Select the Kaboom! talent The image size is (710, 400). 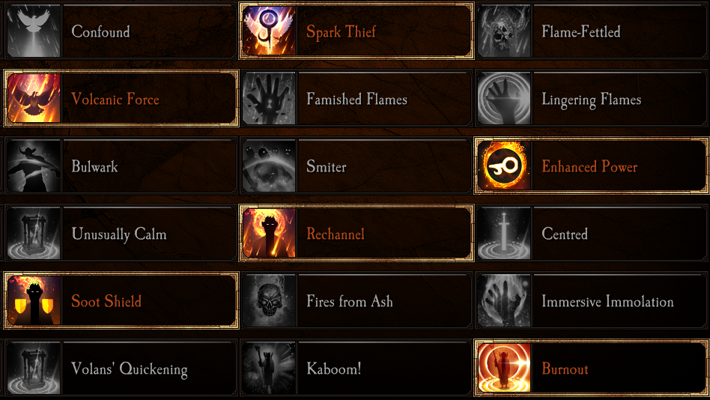356,368
